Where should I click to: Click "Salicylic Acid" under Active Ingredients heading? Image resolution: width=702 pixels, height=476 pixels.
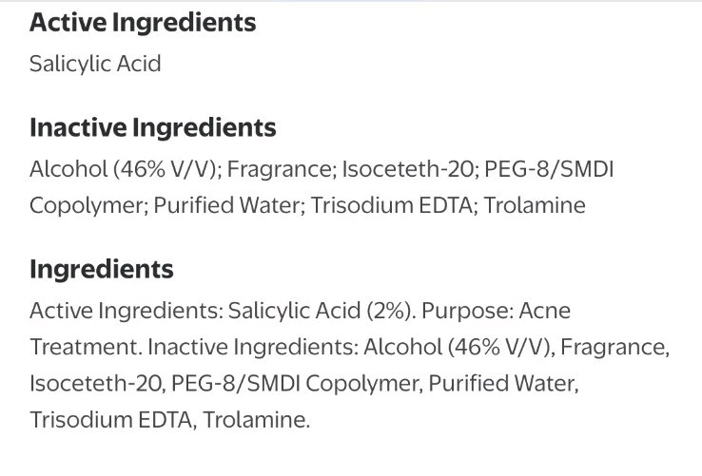tap(95, 65)
